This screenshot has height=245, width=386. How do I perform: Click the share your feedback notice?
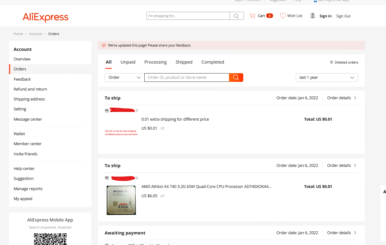(150, 45)
